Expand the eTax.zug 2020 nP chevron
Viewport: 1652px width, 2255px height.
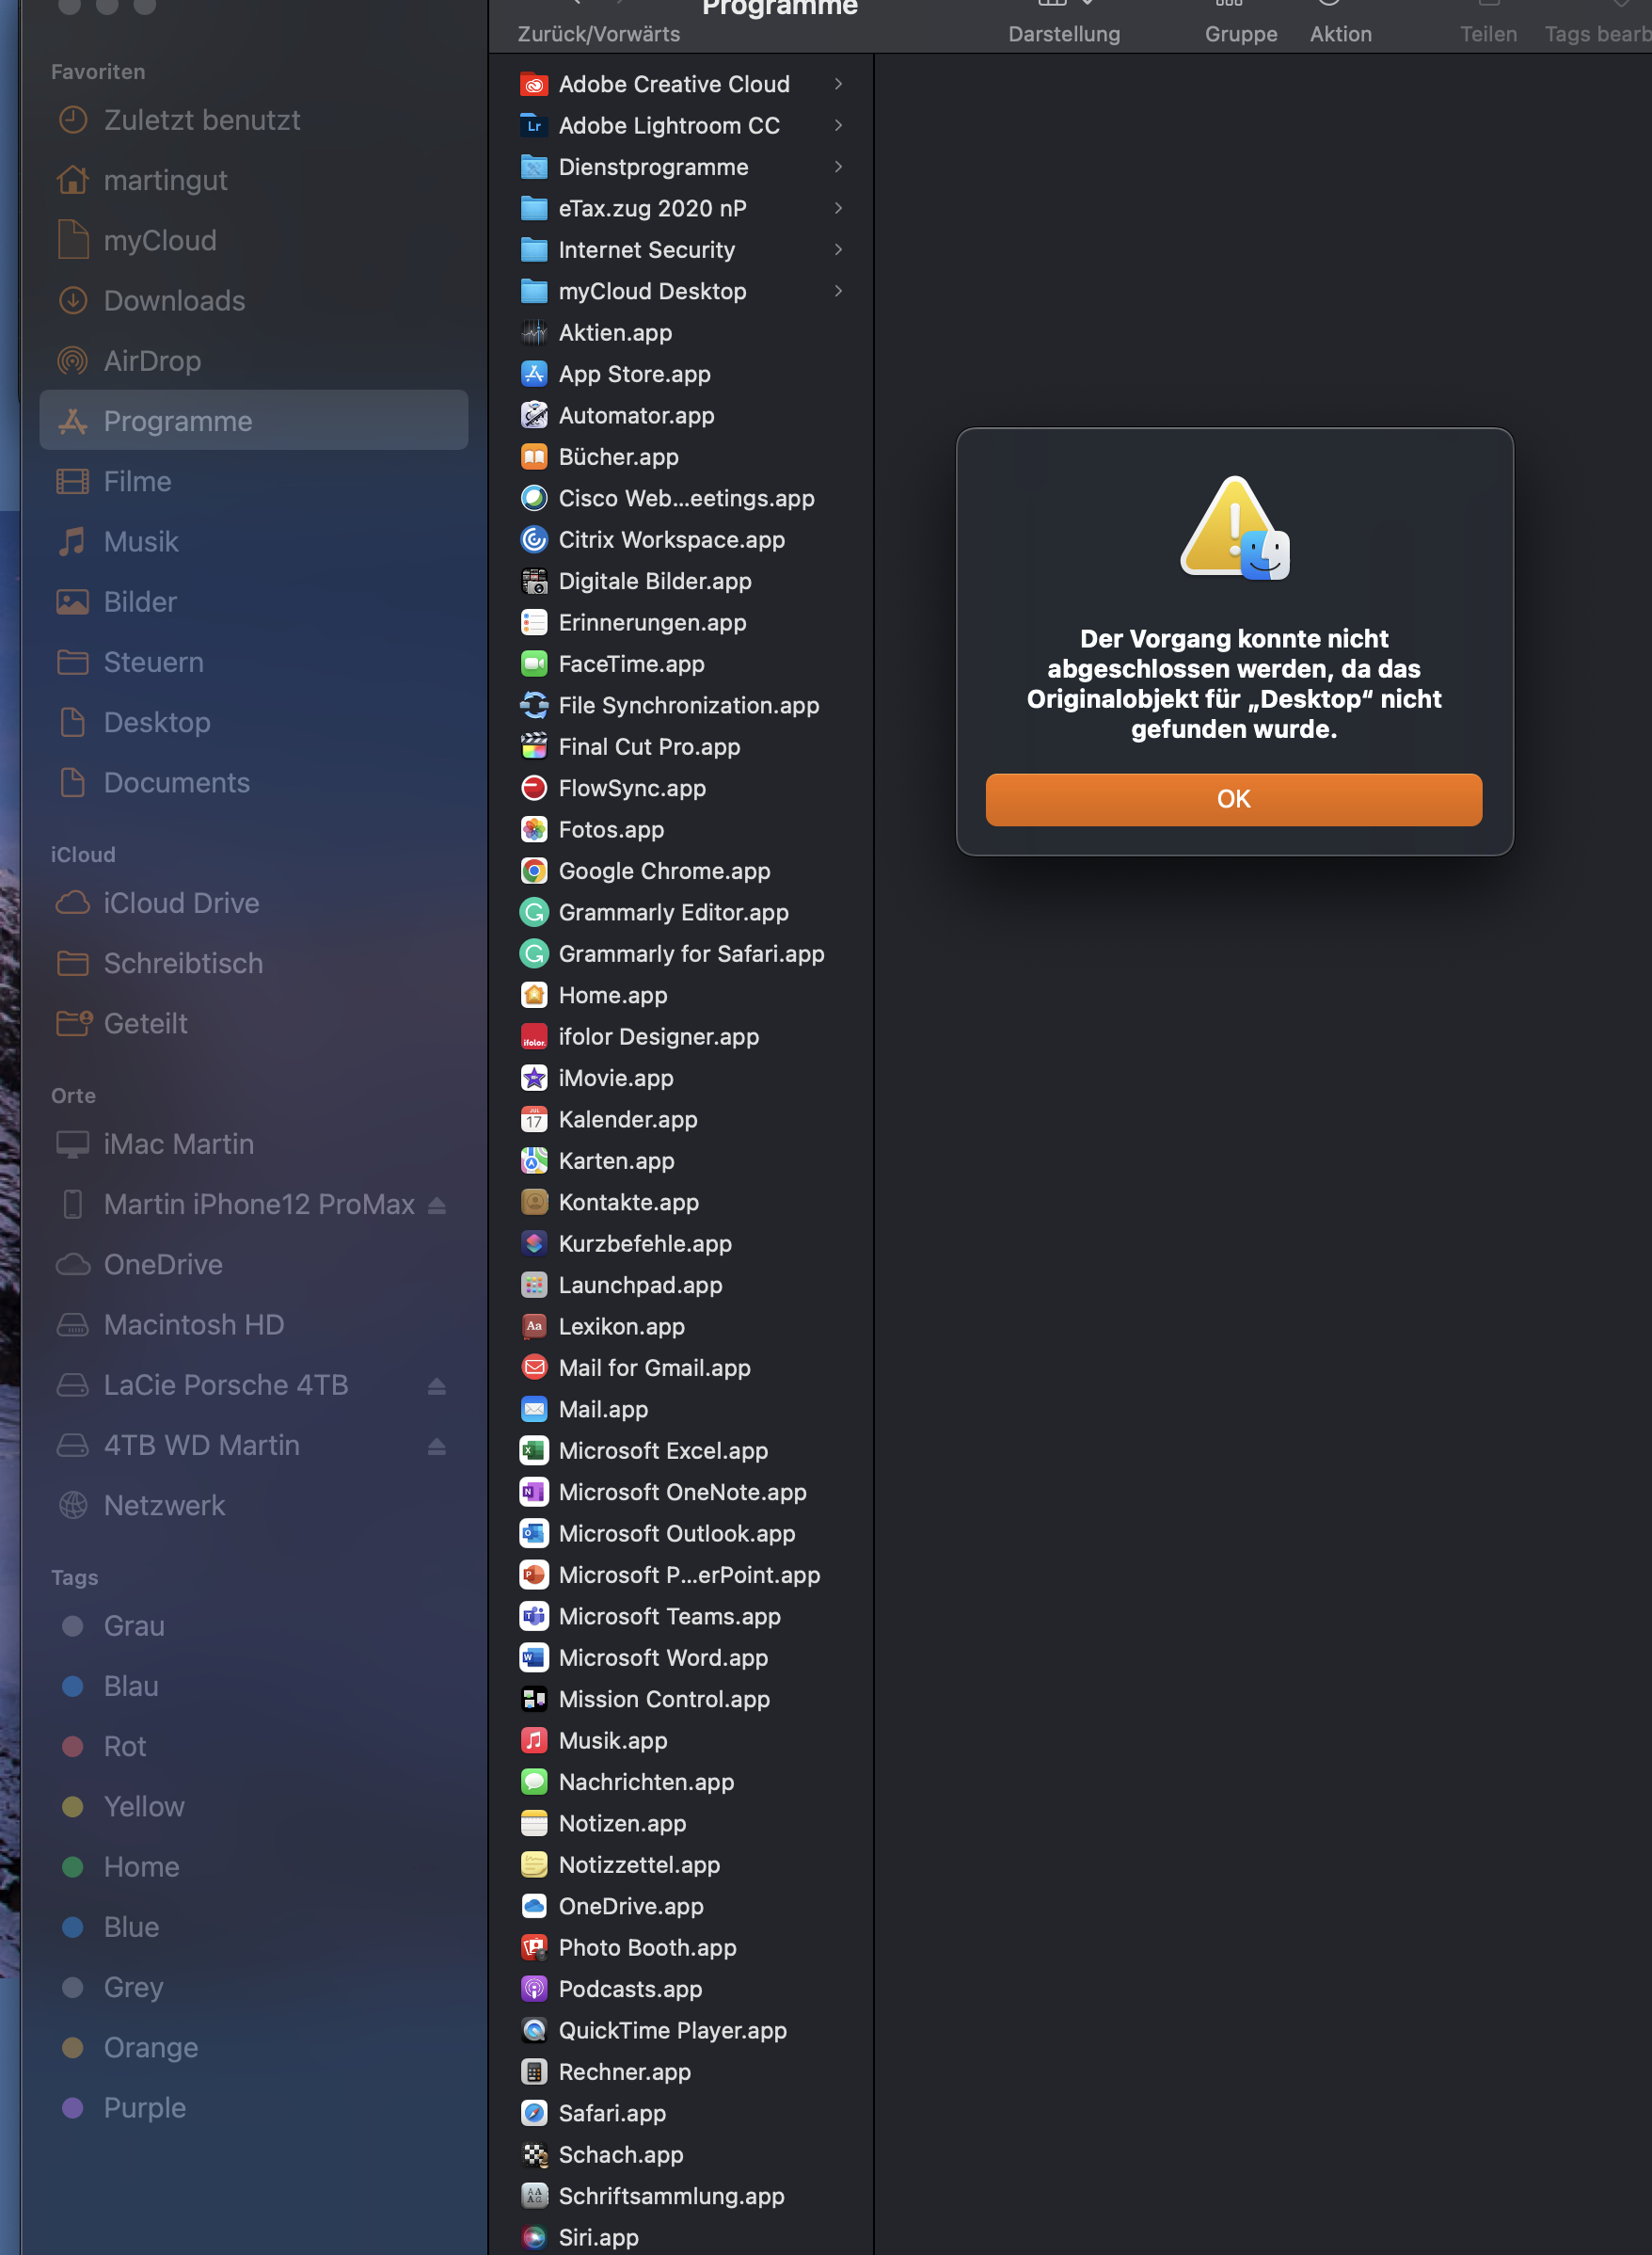pyautogui.click(x=838, y=208)
